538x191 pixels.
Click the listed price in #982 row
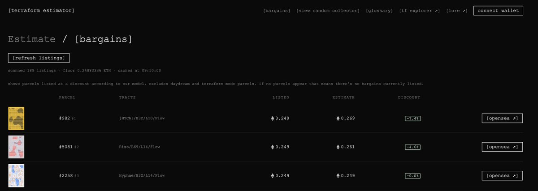tap(282, 119)
